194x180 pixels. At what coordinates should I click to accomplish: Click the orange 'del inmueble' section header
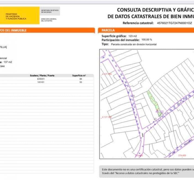point(48,30)
